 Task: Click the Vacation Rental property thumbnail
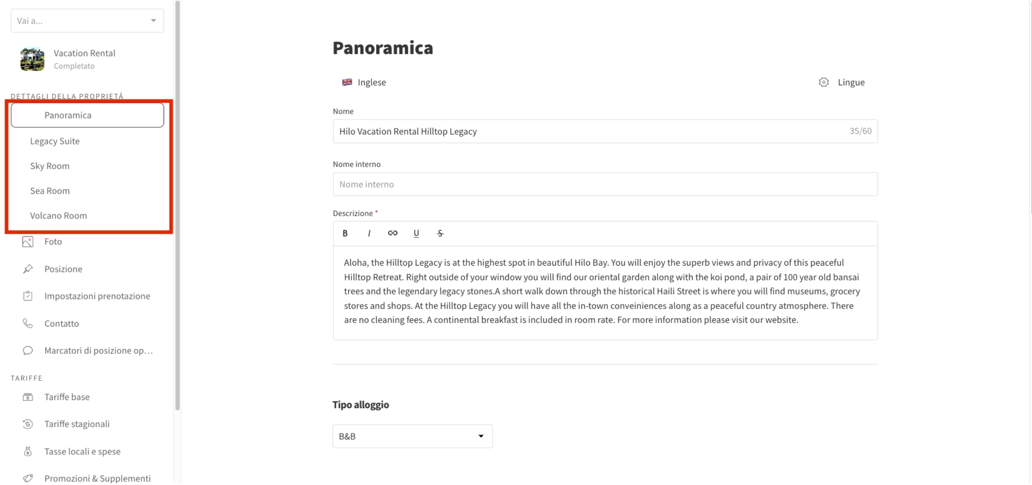click(32, 59)
